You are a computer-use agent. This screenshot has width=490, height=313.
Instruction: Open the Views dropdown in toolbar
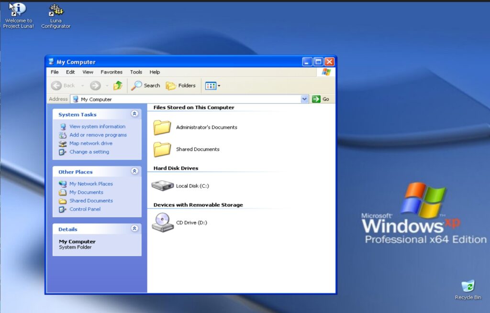click(213, 86)
